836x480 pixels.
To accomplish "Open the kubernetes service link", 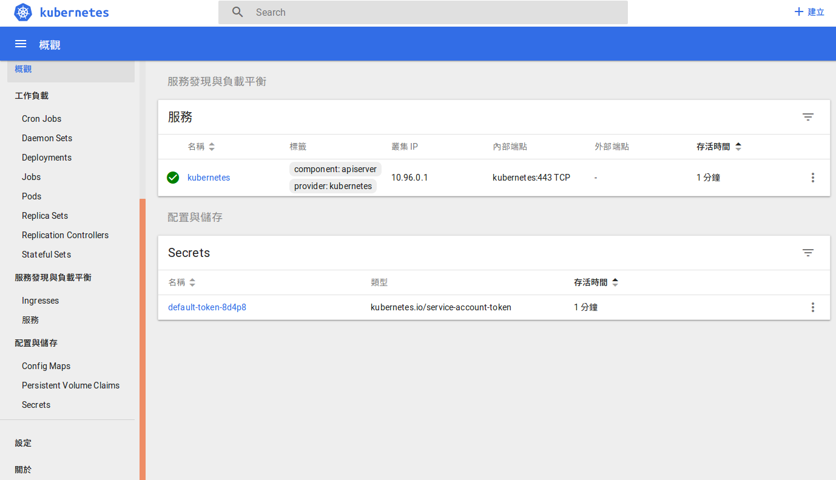I will [209, 178].
